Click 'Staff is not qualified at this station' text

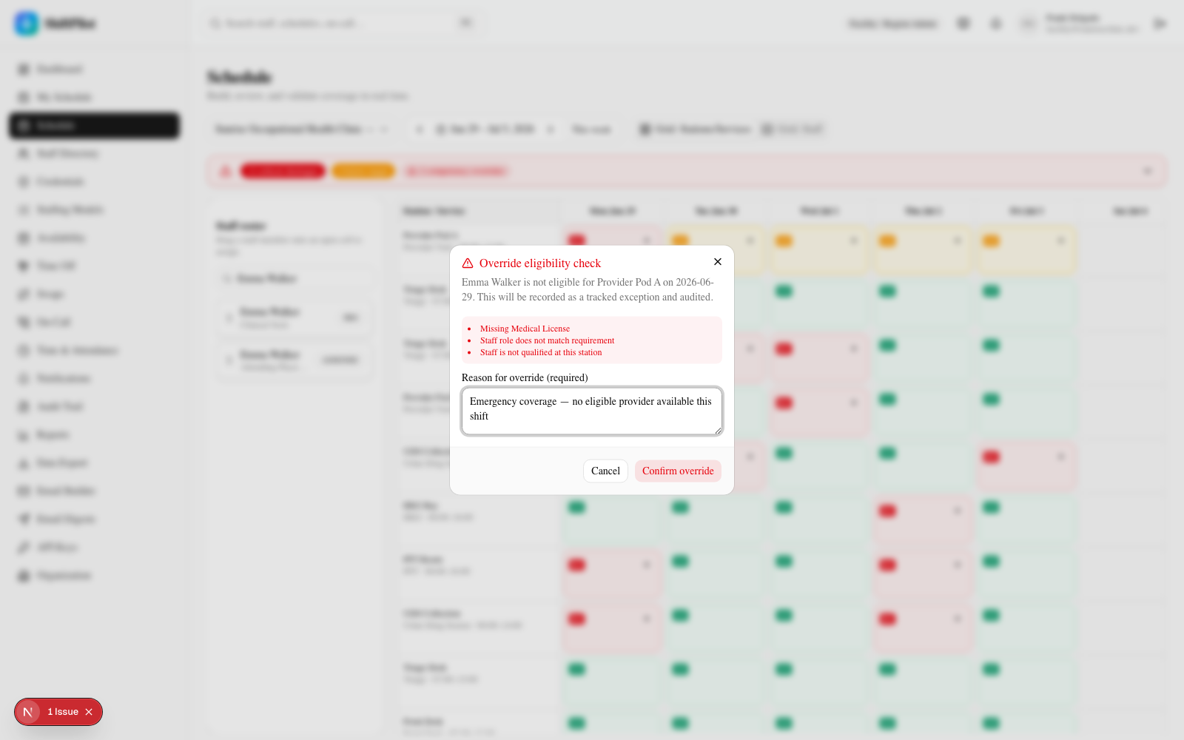click(x=541, y=352)
